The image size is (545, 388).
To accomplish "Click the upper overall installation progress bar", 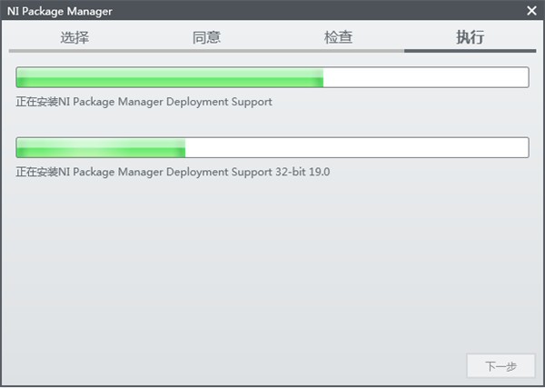I will [272, 77].
